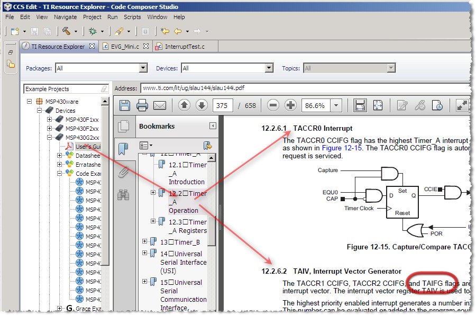Click the Save icon in main toolbar
This screenshot has width=476, height=315.
34,31
